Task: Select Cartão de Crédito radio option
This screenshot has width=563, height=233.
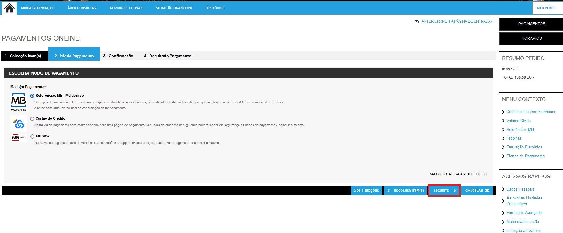Action: coord(32,119)
